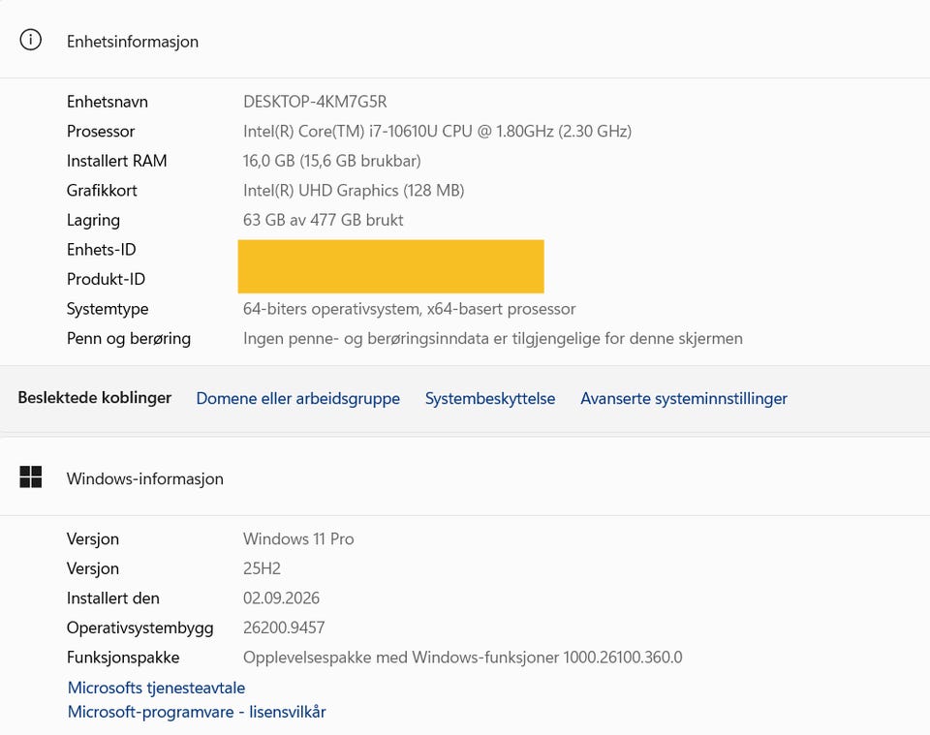Click the 16,0 GB RAM value
The image size is (930, 735).
click(x=332, y=161)
